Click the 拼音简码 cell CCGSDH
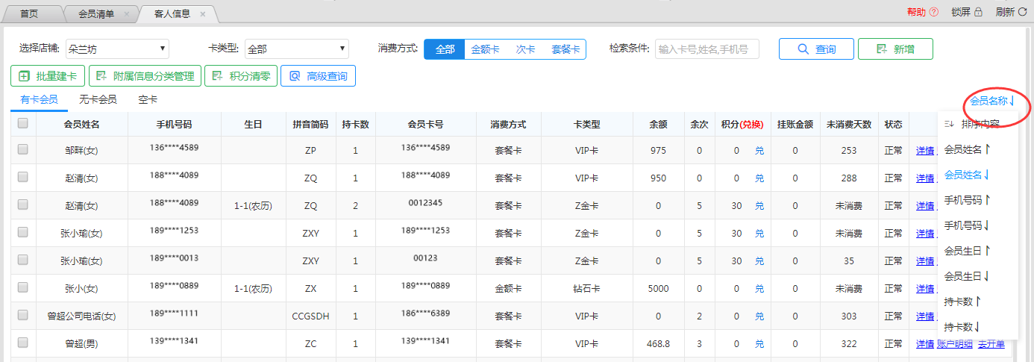This screenshot has width=1034, height=362. pyautogui.click(x=310, y=316)
